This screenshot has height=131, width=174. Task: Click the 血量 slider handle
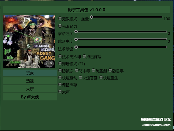[92, 17]
